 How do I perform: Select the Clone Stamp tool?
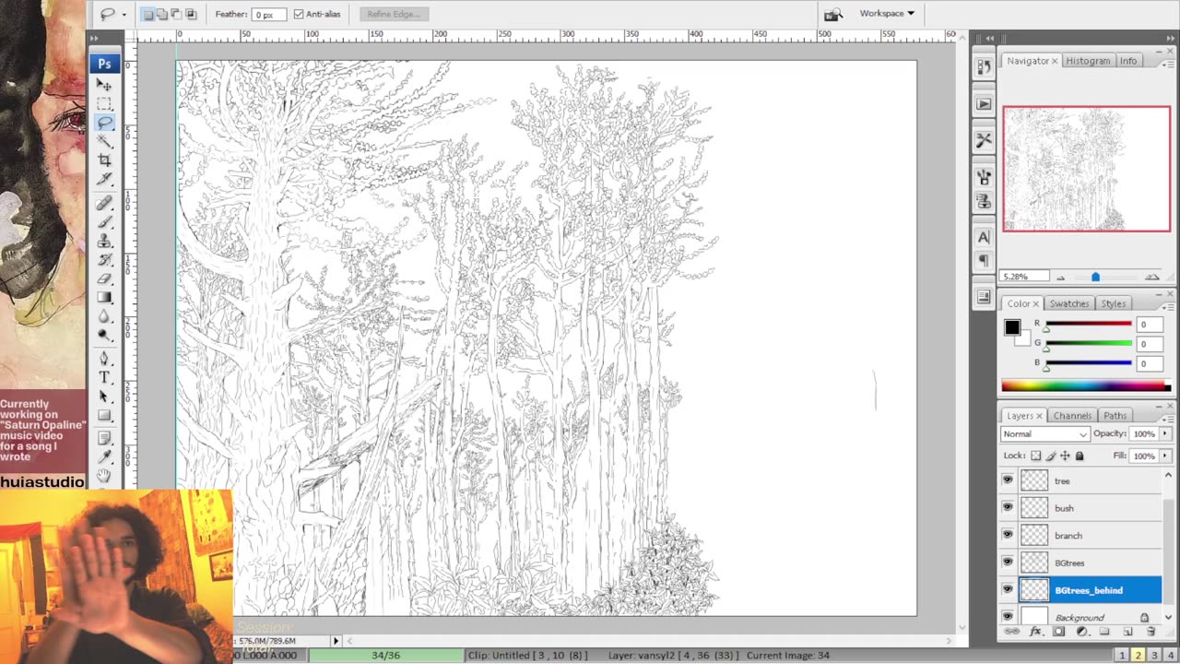[104, 242]
